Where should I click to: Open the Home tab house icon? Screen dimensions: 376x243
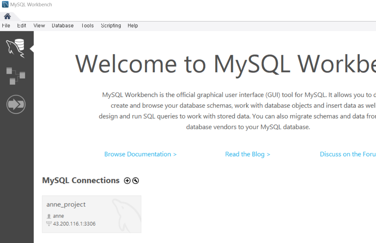[x=7, y=16]
